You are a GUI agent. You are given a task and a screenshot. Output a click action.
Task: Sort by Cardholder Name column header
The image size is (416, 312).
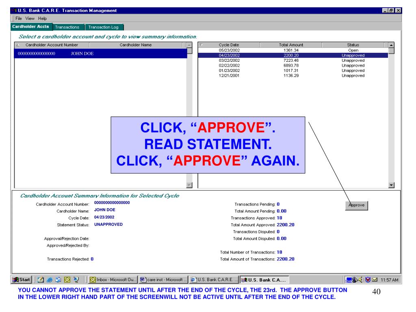point(136,45)
